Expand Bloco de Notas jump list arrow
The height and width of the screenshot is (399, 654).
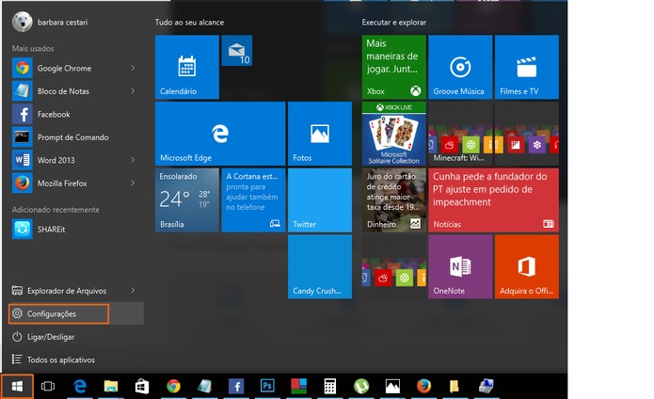pyautogui.click(x=133, y=91)
